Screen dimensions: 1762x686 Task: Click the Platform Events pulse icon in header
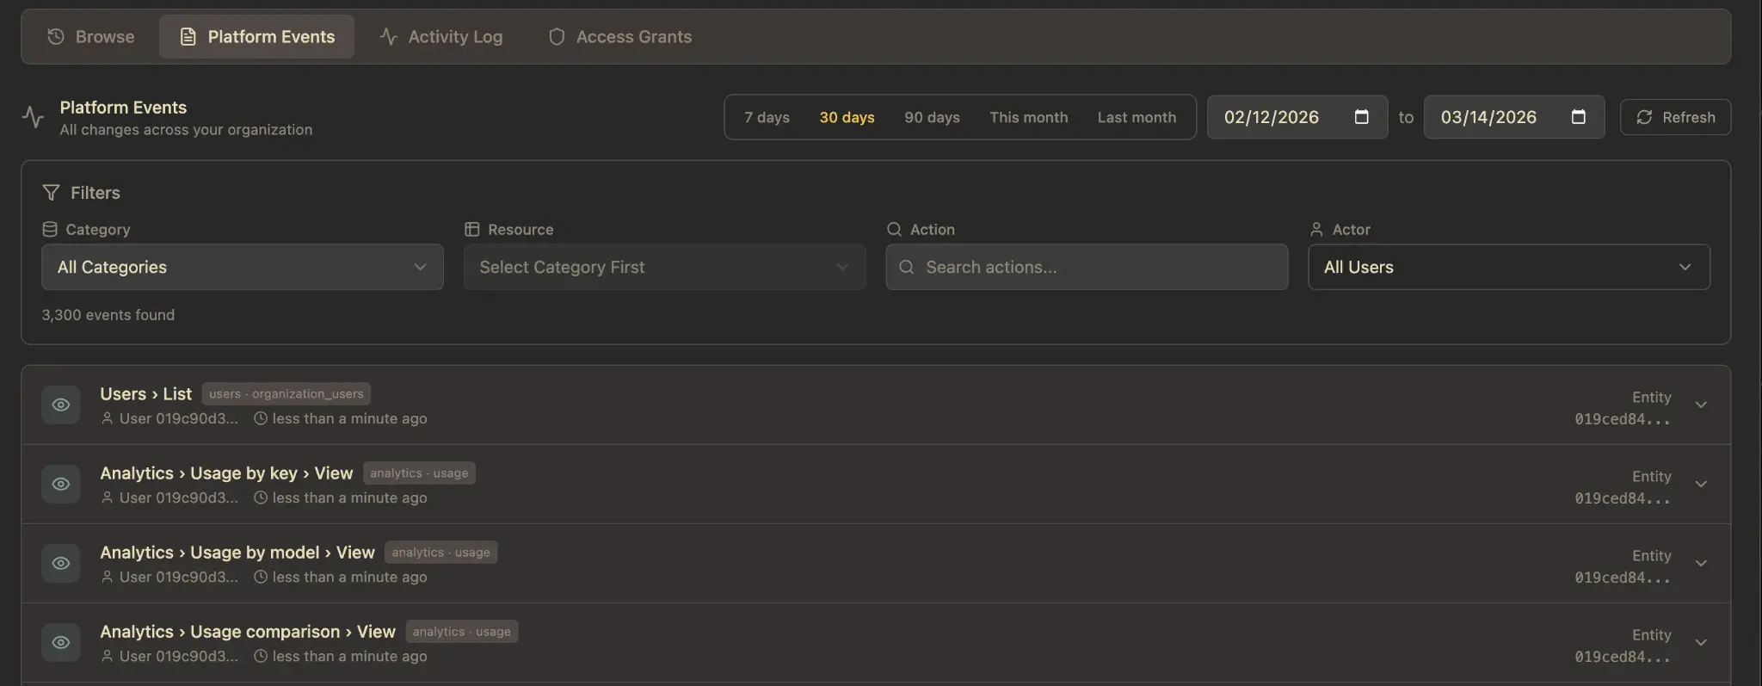[33, 117]
